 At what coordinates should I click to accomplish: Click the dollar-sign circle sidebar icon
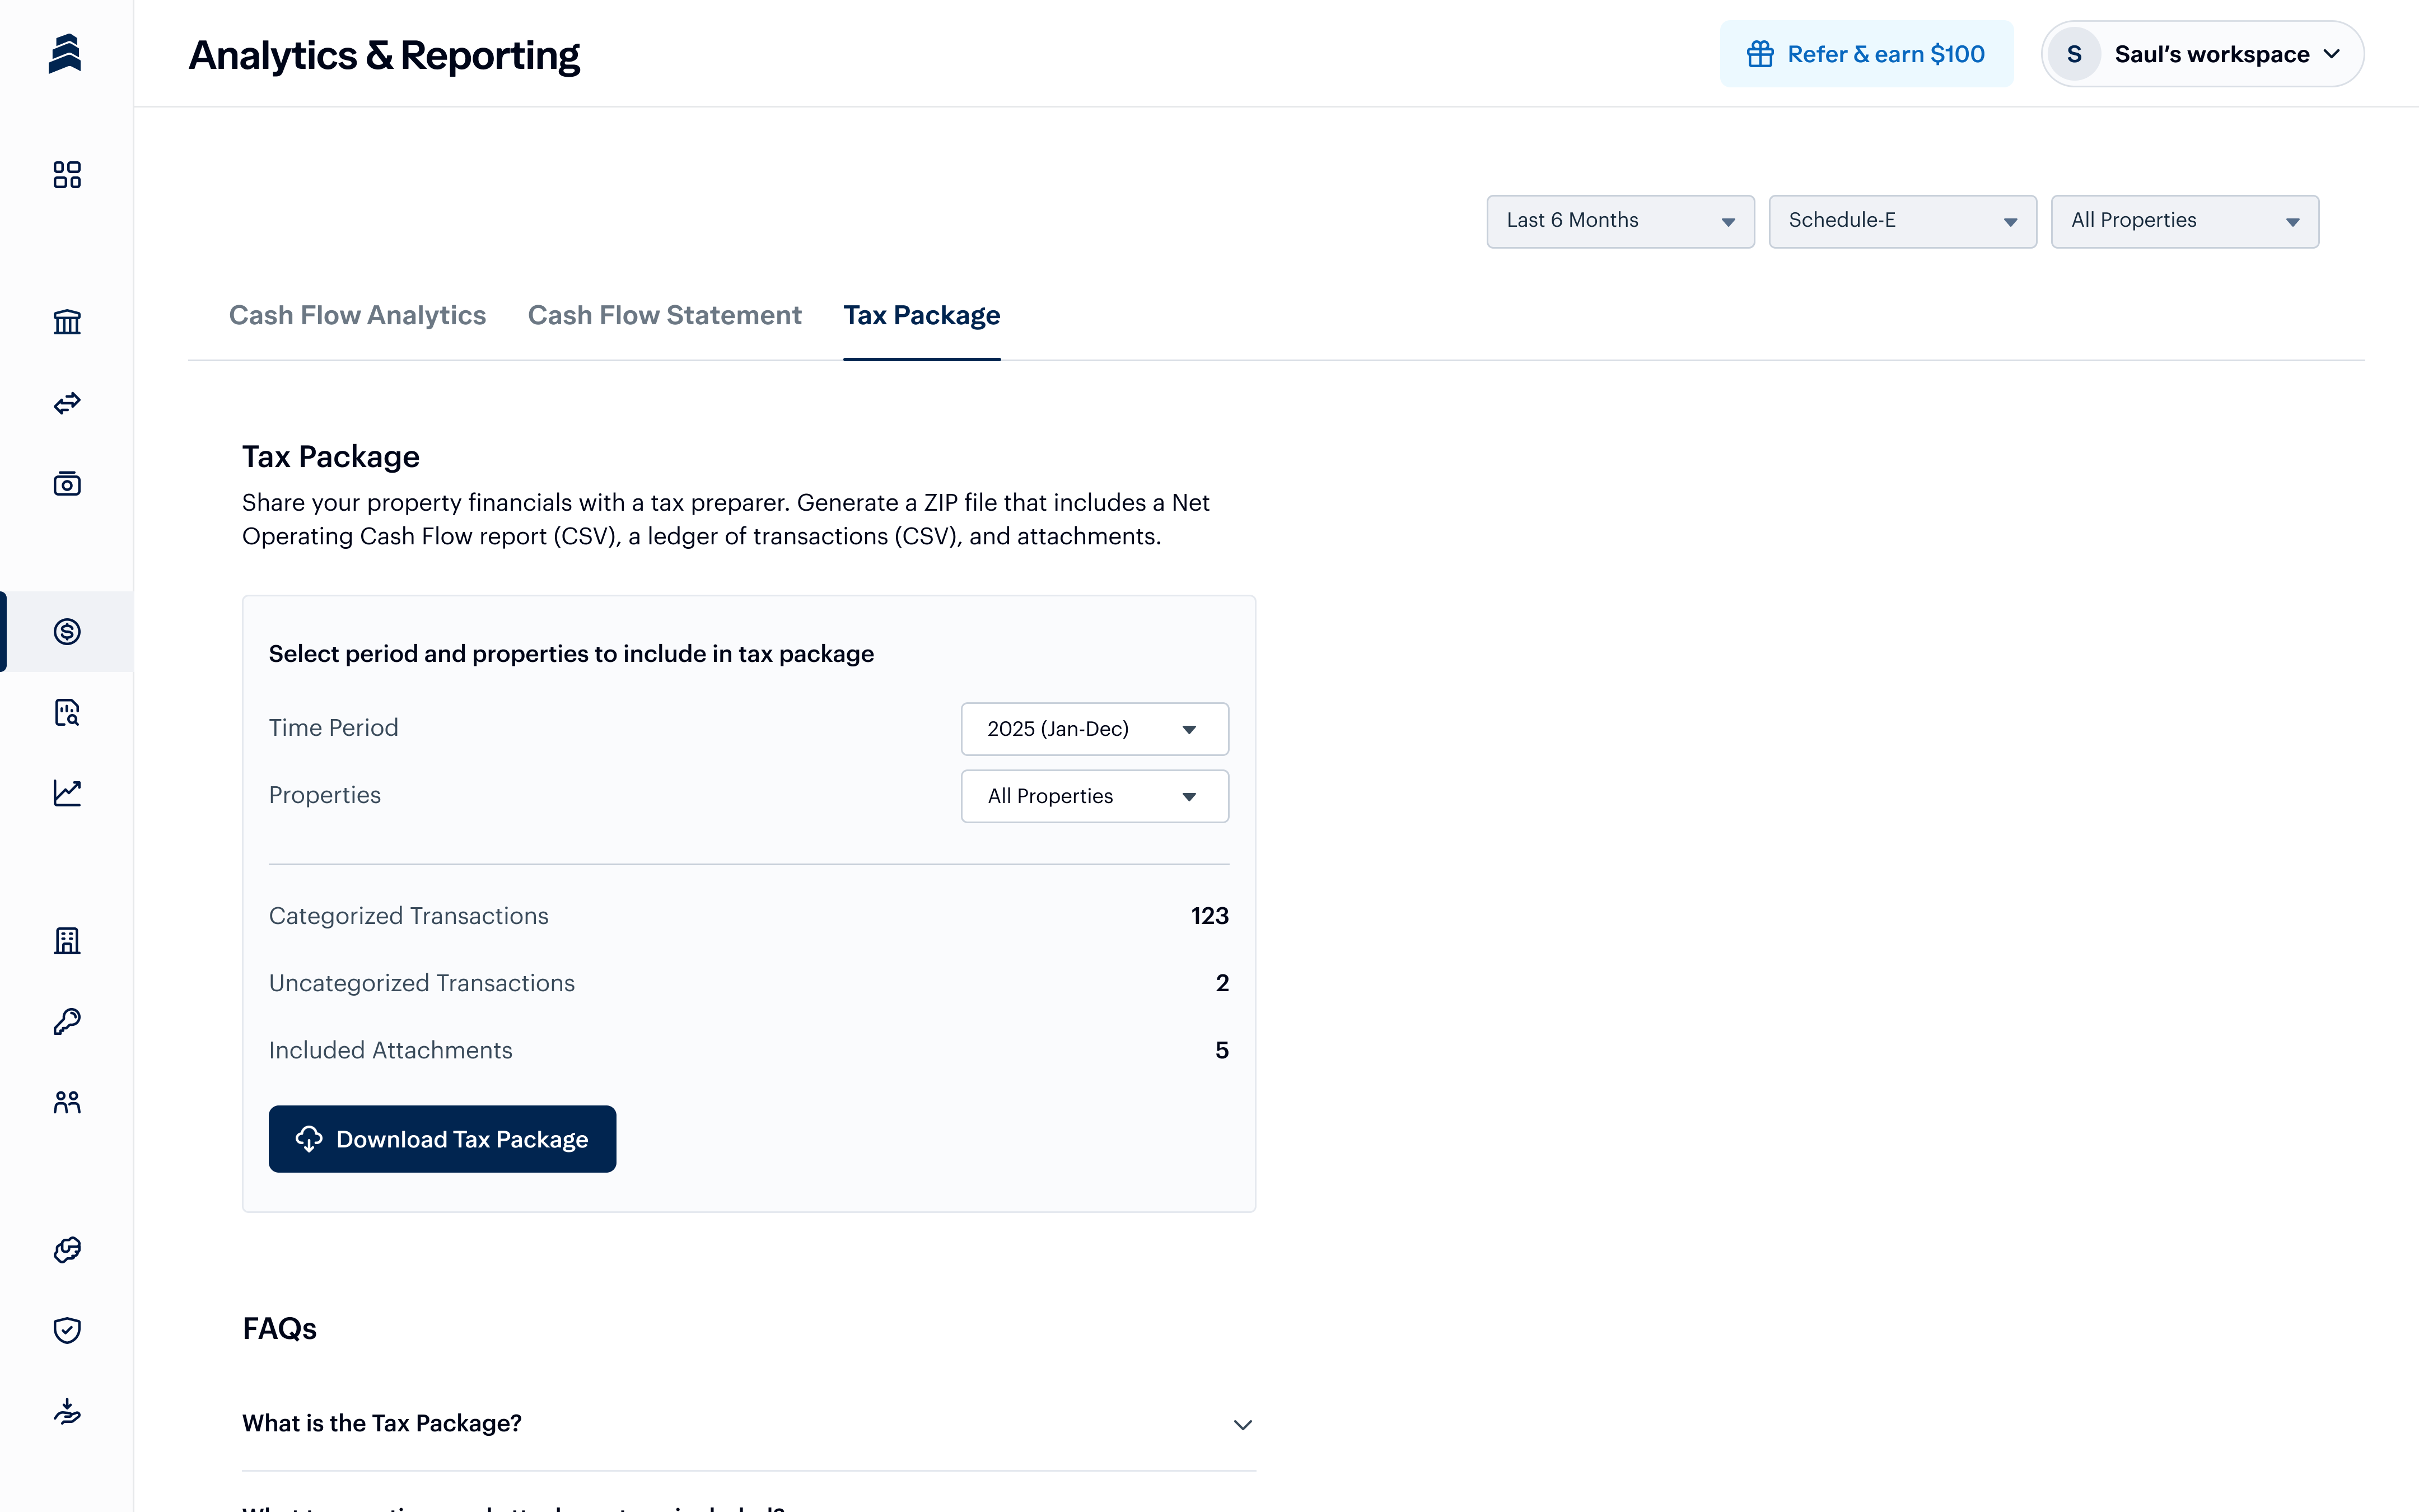coord(67,631)
